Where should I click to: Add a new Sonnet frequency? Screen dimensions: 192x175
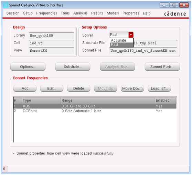[x=25, y=89]
